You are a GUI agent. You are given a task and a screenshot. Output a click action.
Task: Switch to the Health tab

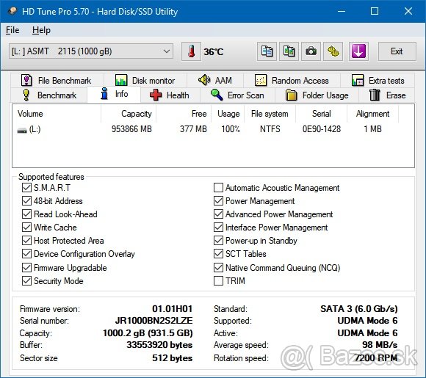click(170, 95)
